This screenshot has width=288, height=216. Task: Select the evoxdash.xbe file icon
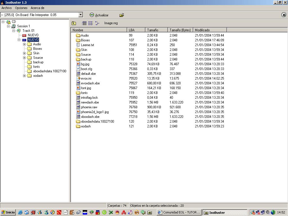point(78,83)
